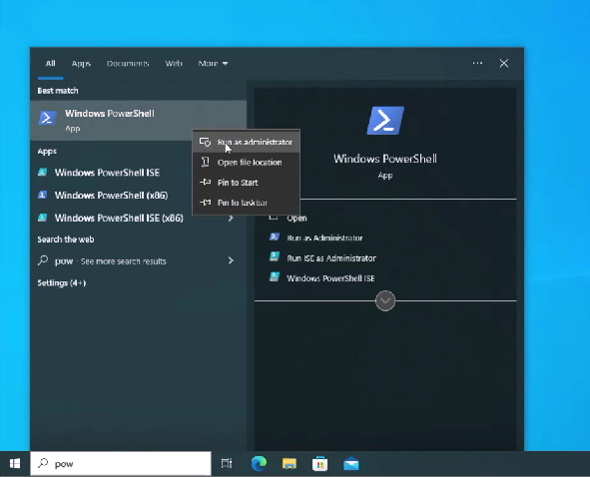Click the Windows PowerShell best match icon
The width and height of the screenshot is (590, 477).
pyautogui.click(x=47, y=118)
